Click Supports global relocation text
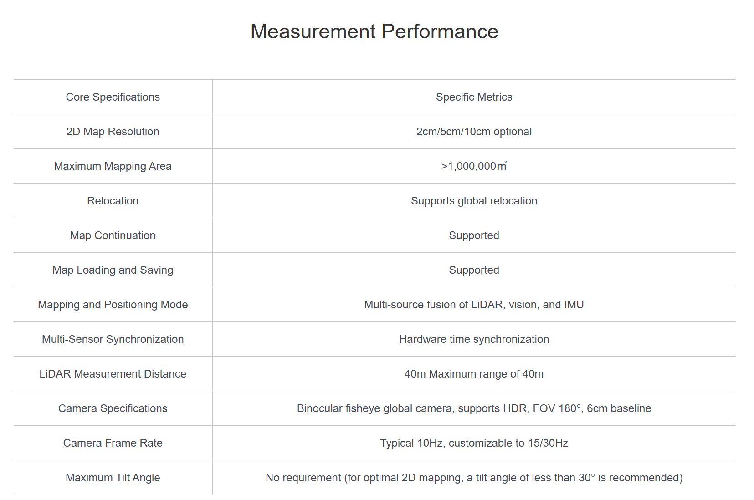Viewport: 754px width, 500px height. point(474,201)
